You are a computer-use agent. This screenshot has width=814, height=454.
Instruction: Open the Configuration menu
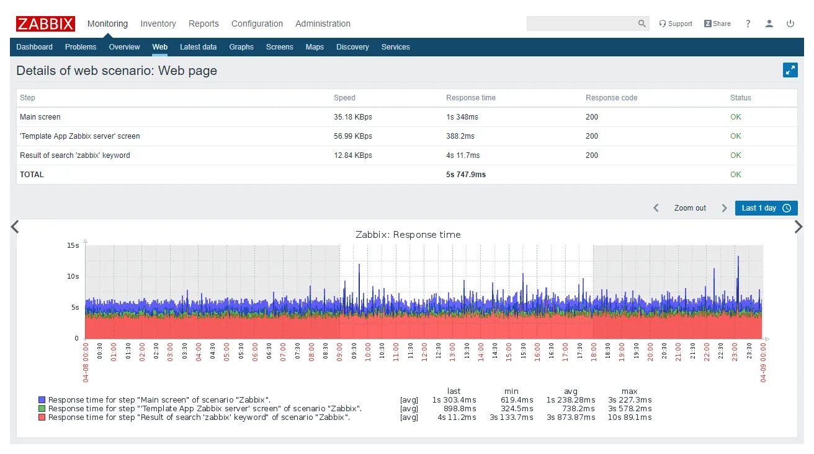click(257, 24)
